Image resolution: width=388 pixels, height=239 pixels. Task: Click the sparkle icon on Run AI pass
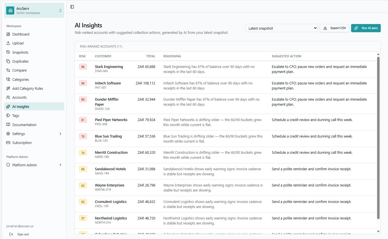(x=356, y=28)
